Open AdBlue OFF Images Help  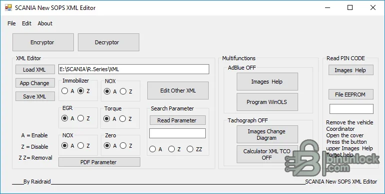click(267, 82)
